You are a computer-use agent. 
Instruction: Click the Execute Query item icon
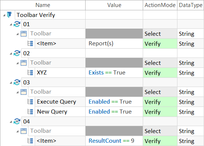[30, 102]
